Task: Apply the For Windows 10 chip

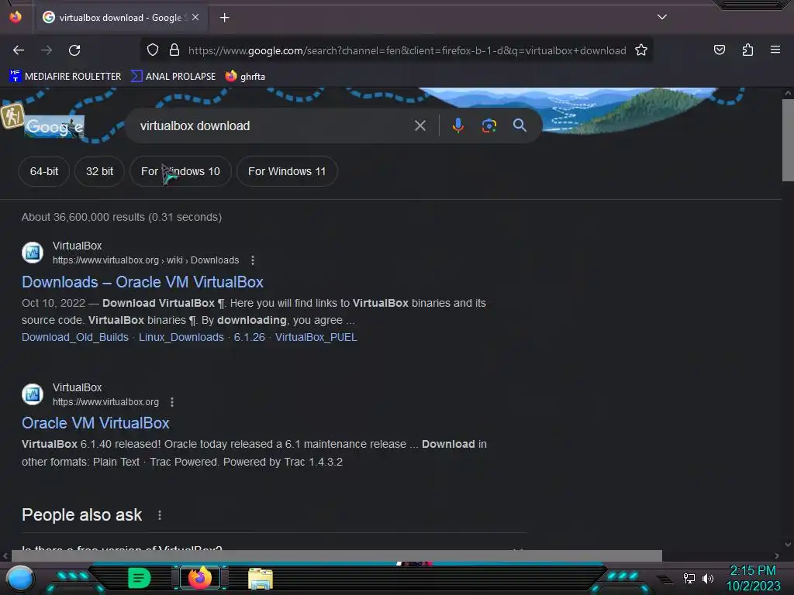Action: (181, 171)
